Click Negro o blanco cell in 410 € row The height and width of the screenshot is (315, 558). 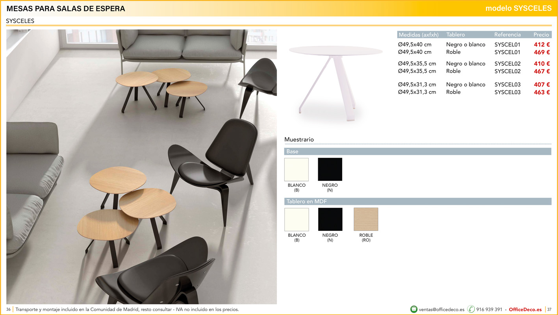pyautogui.click(x=466, y=64)
